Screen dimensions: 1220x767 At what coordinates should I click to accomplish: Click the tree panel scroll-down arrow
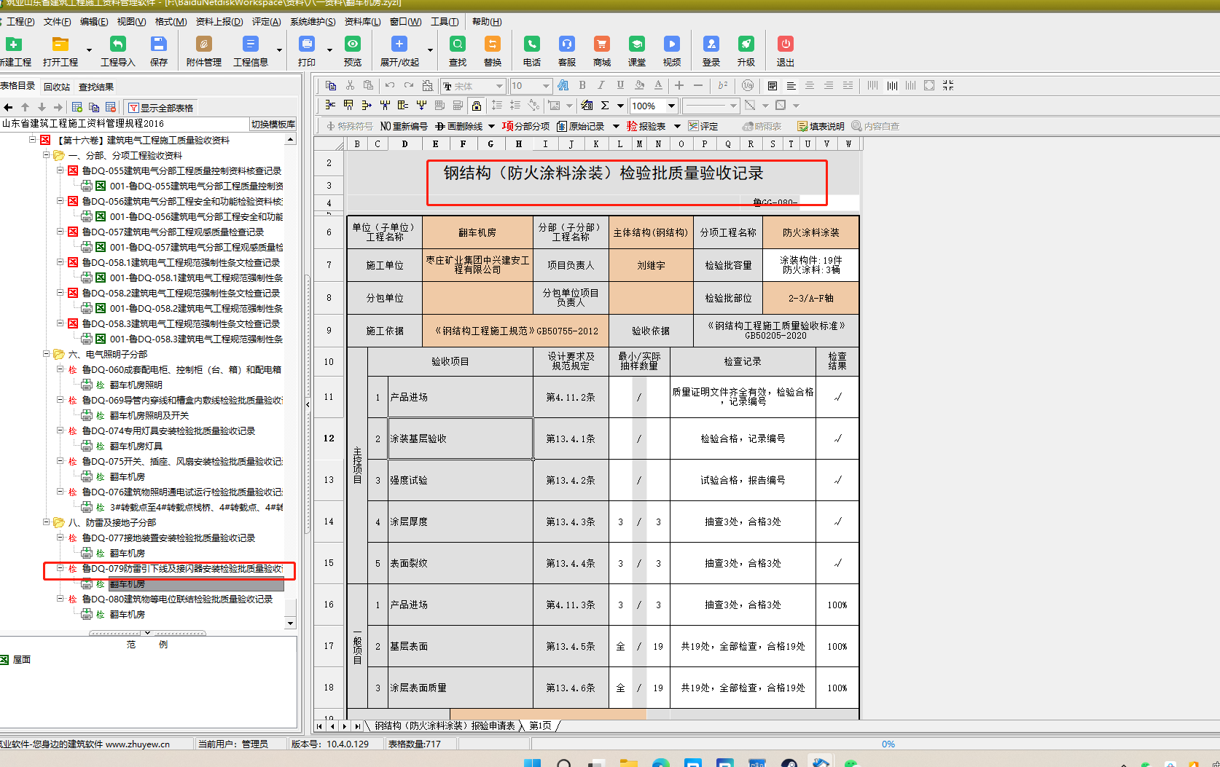click(290, 623)
